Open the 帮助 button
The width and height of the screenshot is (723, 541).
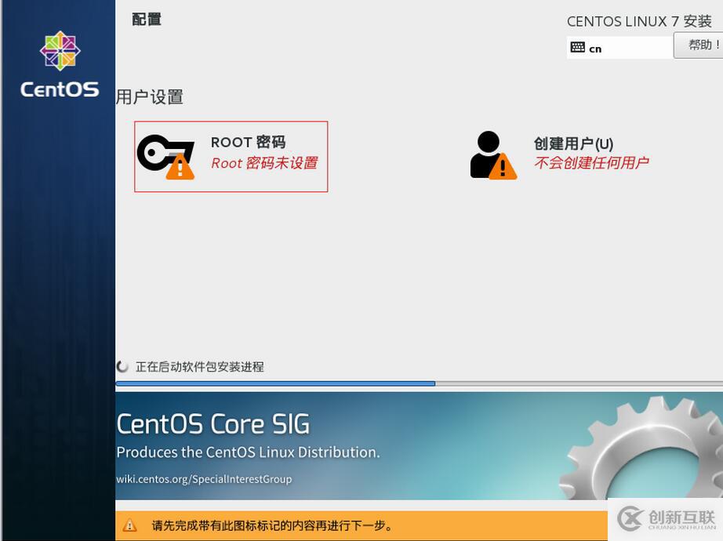[x=699, y=45]
